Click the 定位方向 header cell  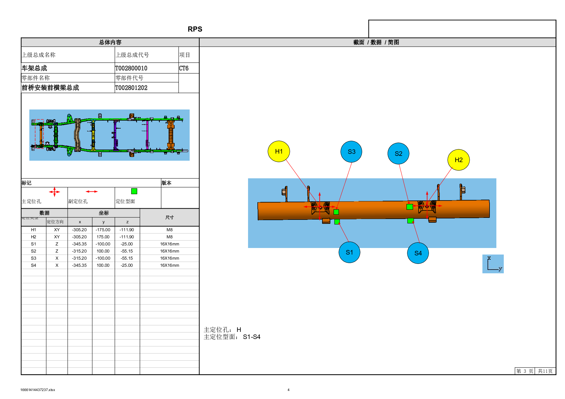(55, 222)
